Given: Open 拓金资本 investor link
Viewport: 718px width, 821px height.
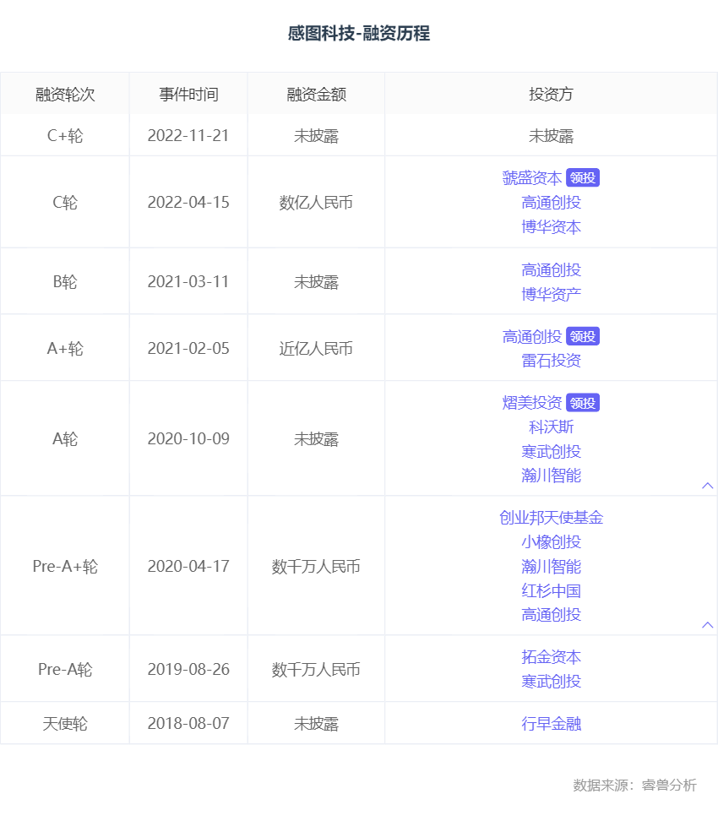Looking at the screenshot, I should [x=551, y=657].
